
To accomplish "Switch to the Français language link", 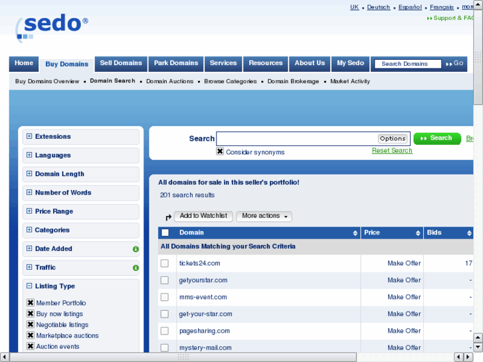I will pyautogui.click(x=442, y=7).
